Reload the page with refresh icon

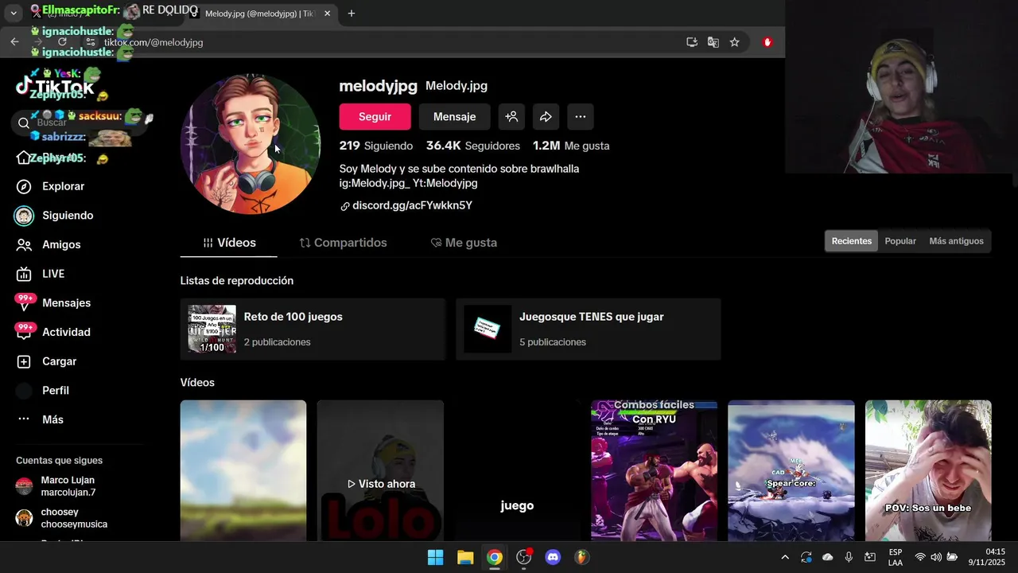click(62, 42)
